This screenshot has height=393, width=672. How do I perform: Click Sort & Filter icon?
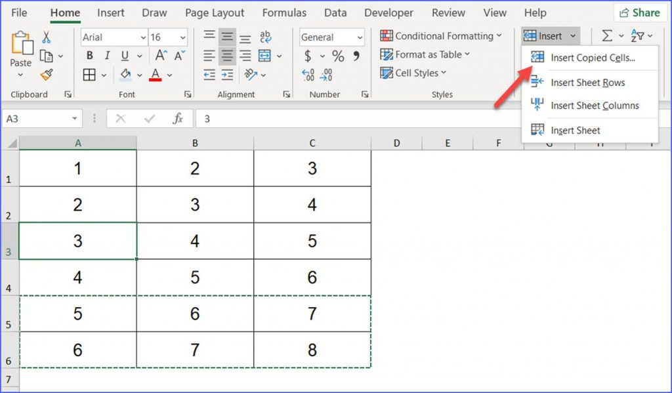point(637,36)
